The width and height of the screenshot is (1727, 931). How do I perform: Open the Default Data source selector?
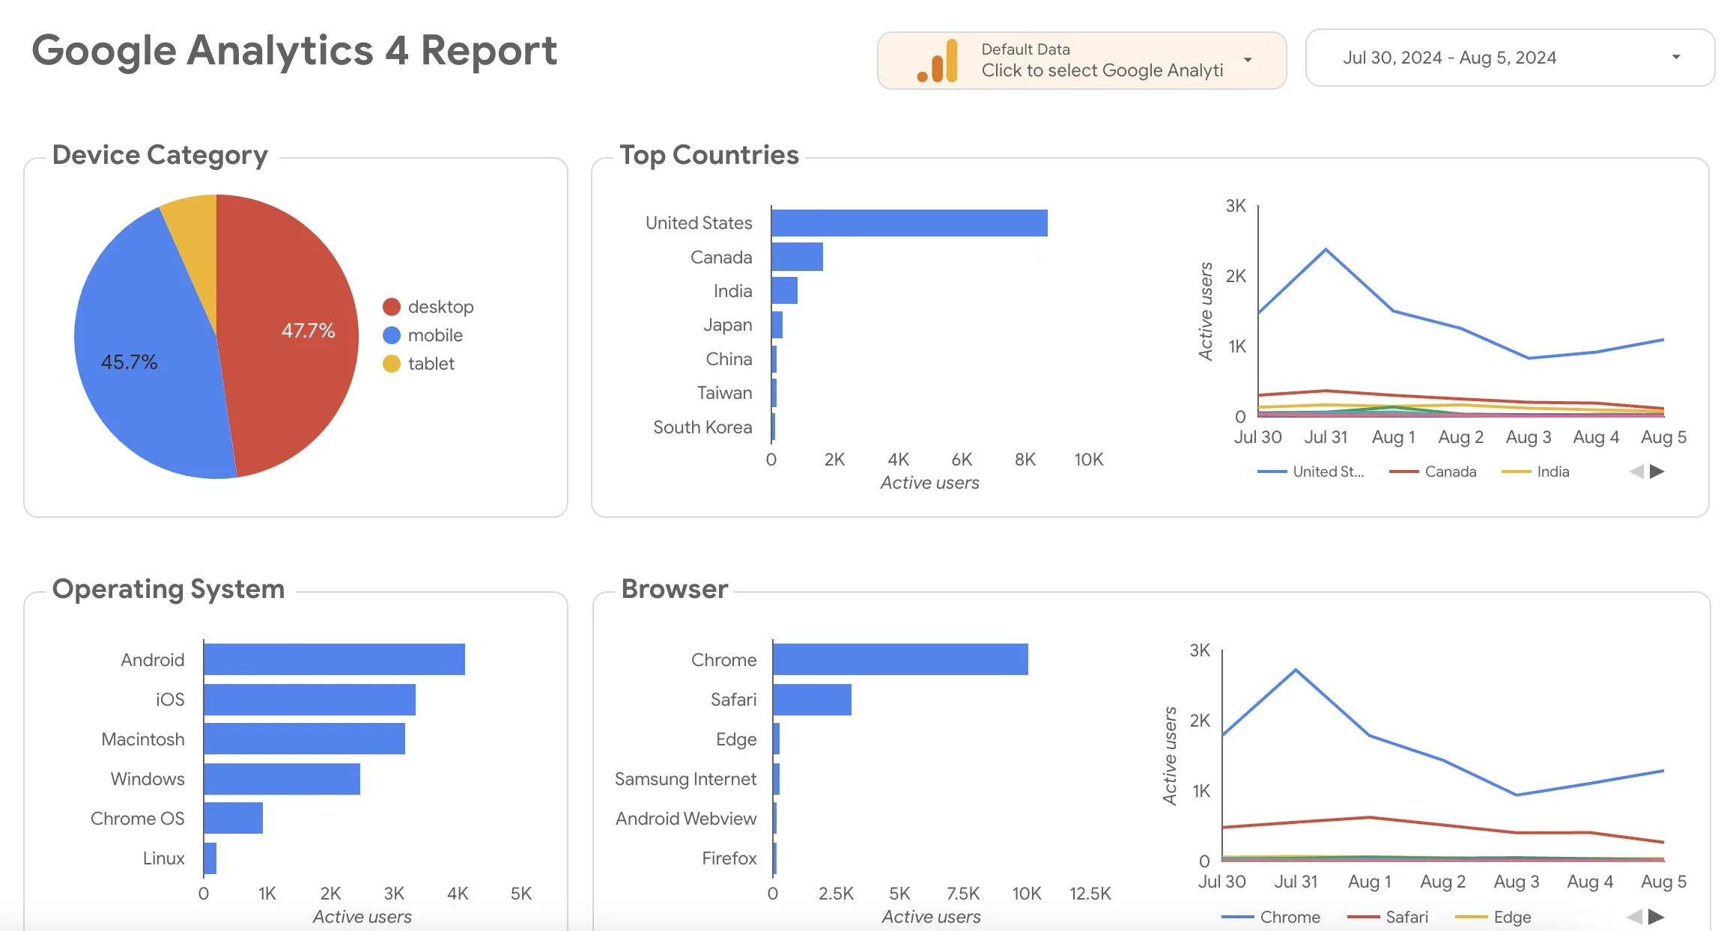point(1081,61)
